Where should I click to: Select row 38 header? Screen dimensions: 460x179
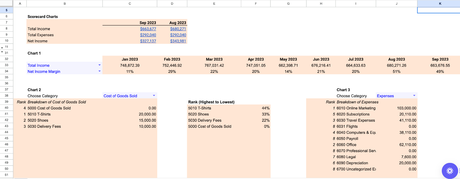6,95
